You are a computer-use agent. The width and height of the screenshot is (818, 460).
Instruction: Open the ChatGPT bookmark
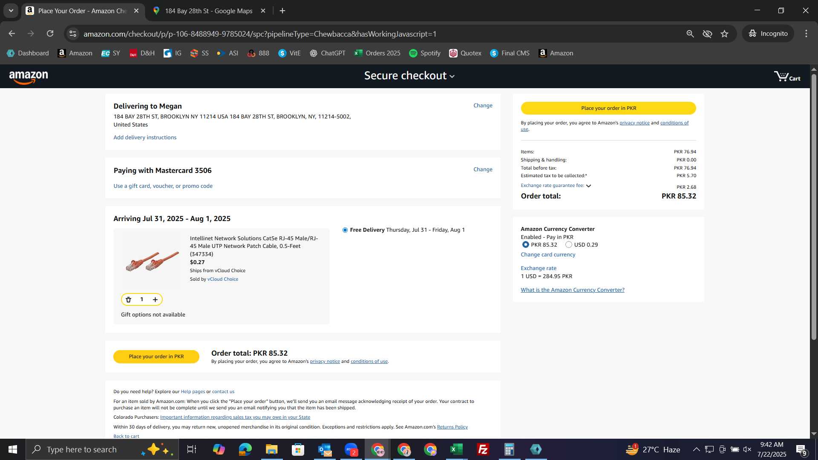[x=327, y=53]
